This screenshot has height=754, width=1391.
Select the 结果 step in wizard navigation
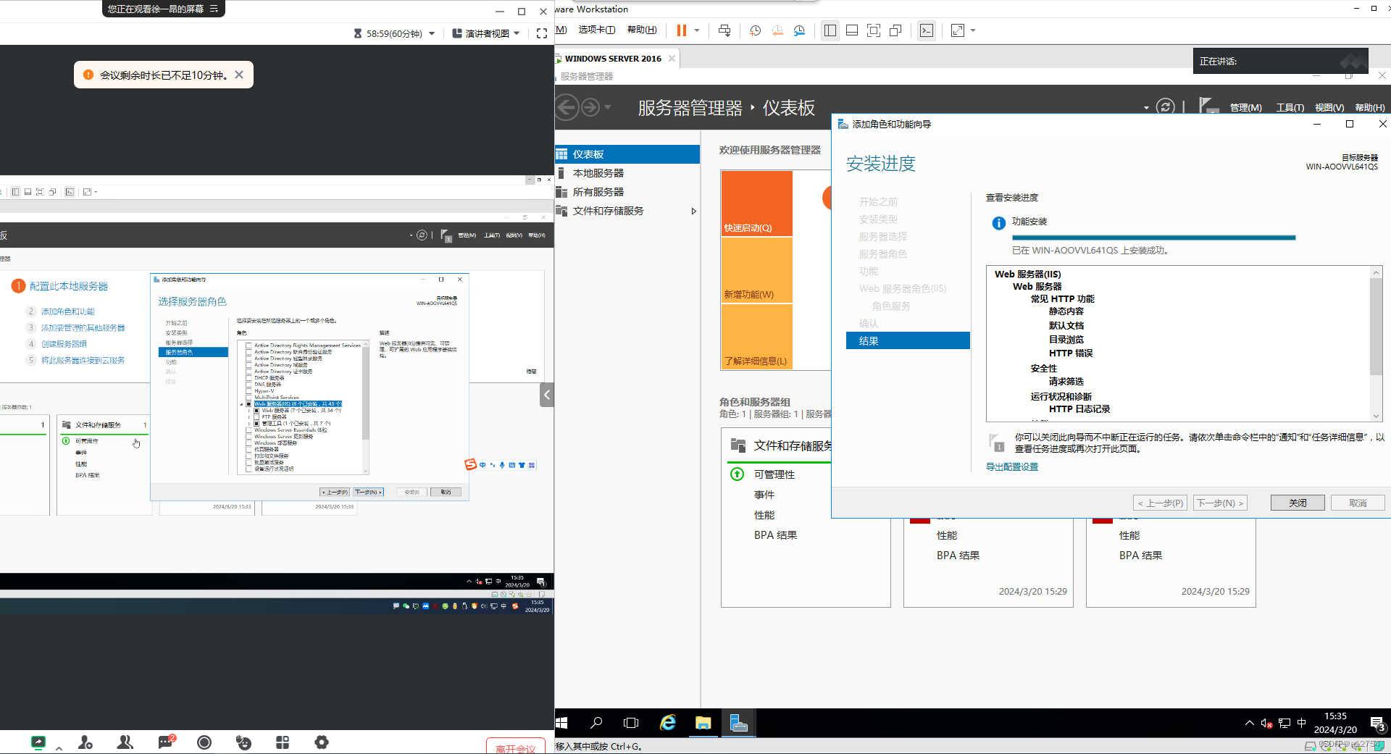coord(908,340)
